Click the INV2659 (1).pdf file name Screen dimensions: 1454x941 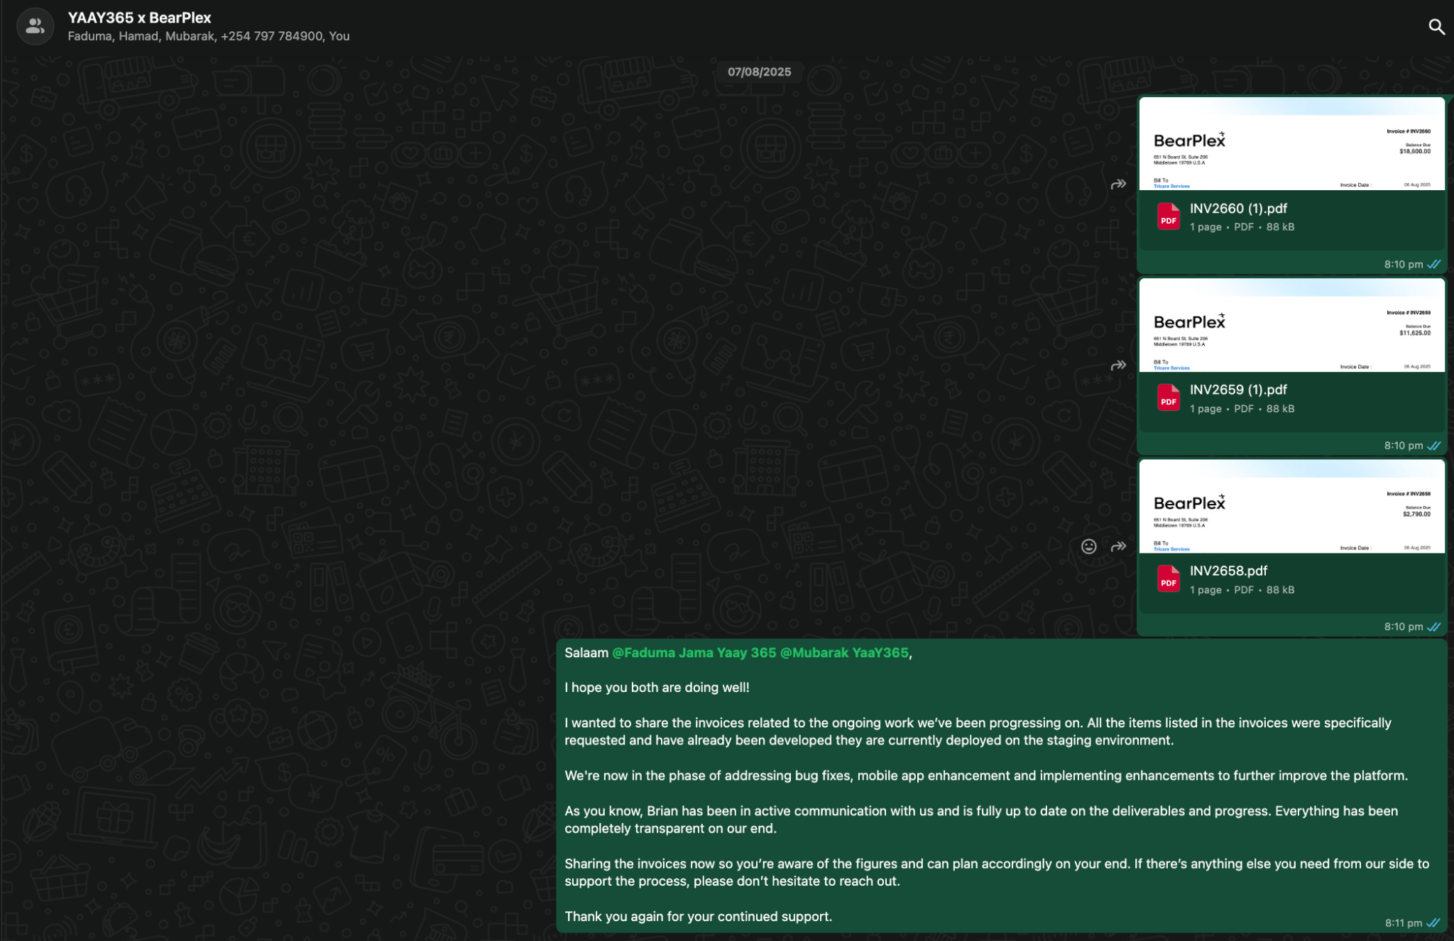pos(1238,390)
